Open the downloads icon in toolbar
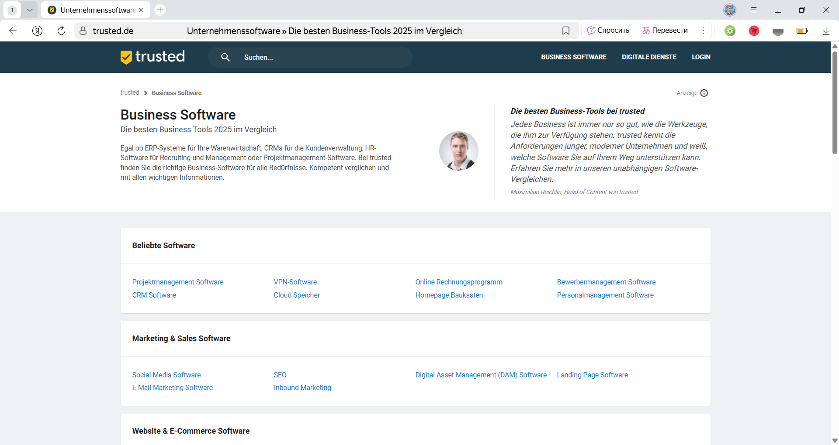Image resolution: width=839 pixels, height=445 pixels. tap(826, 31)
